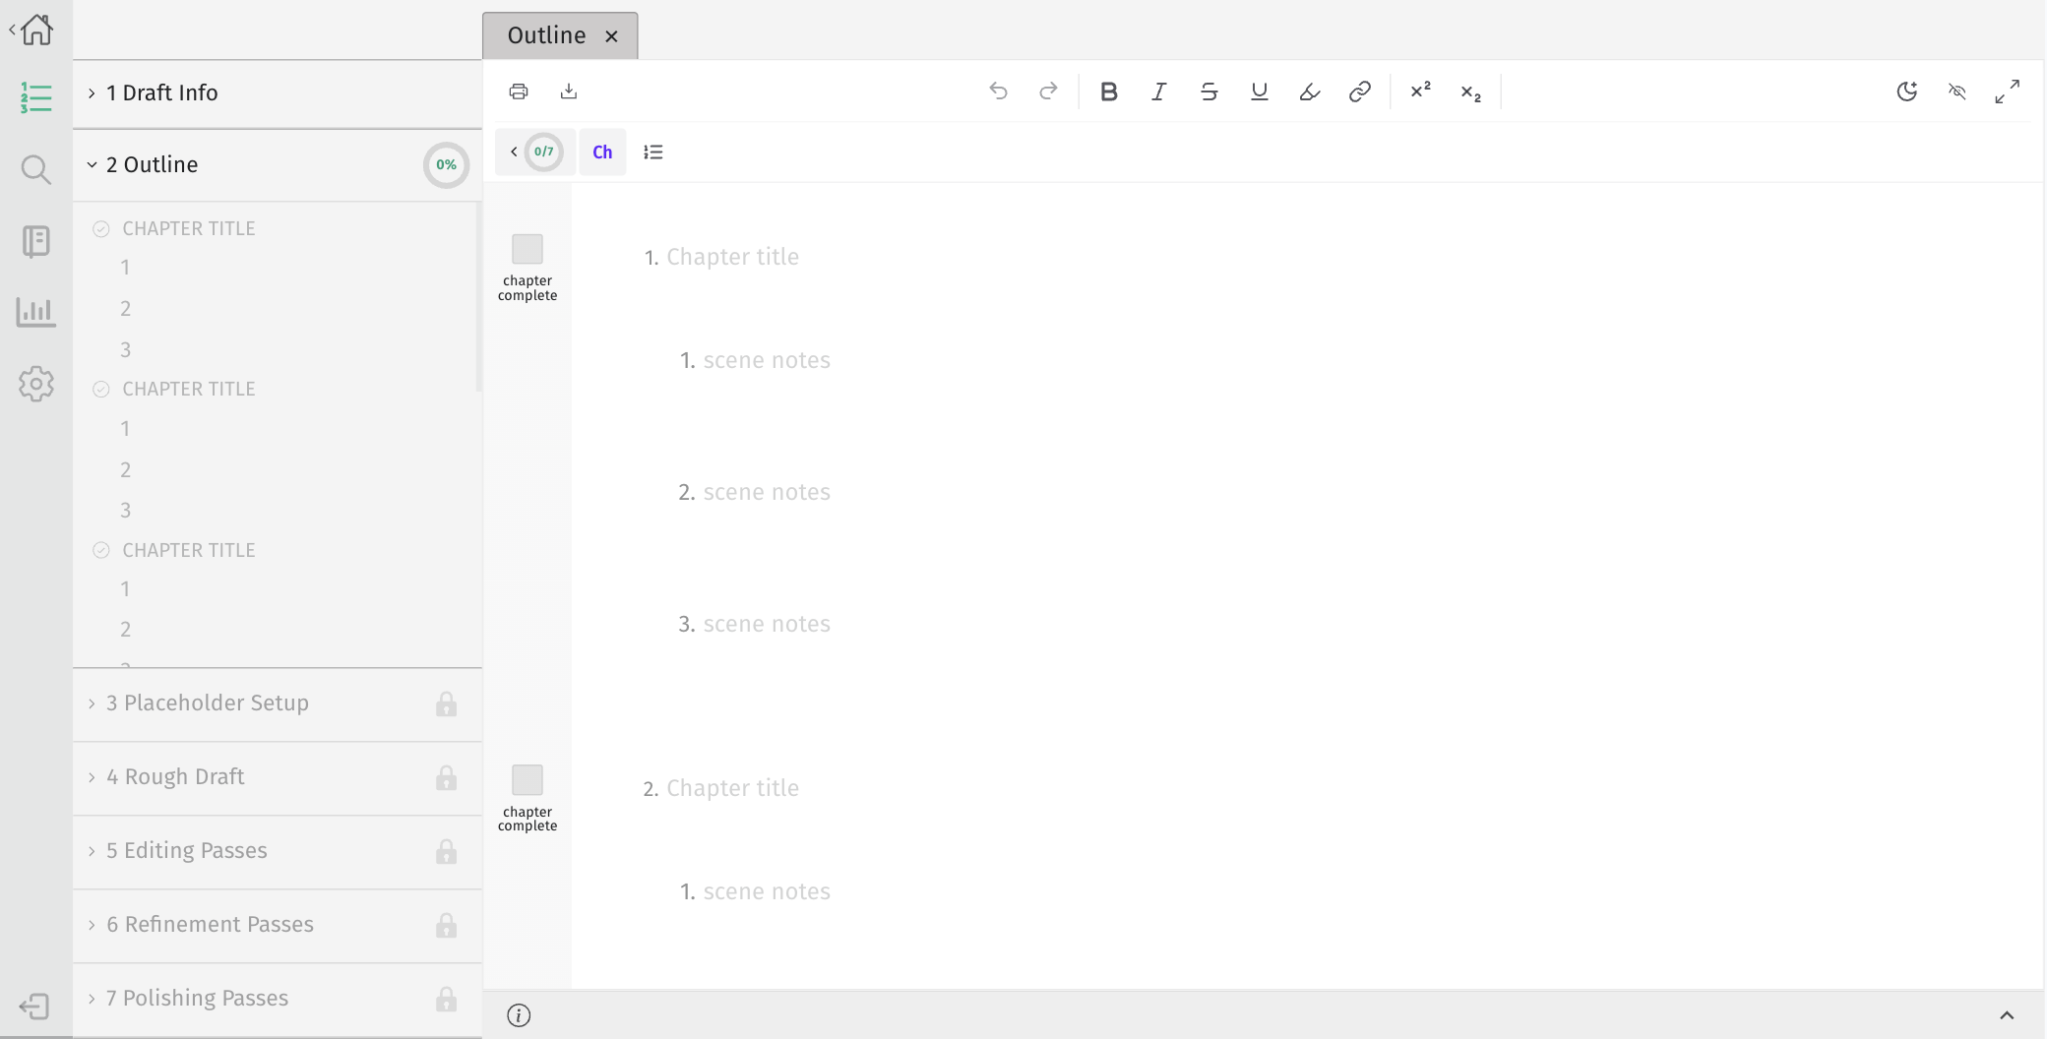
Task: Toggle the crossed-out eye visibility icon
Action: (1957, 92)
